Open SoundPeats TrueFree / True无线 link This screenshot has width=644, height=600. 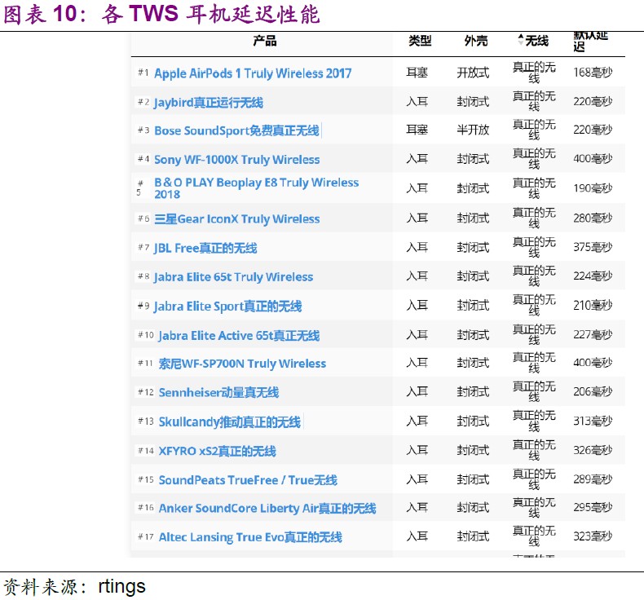click(248, 480)
